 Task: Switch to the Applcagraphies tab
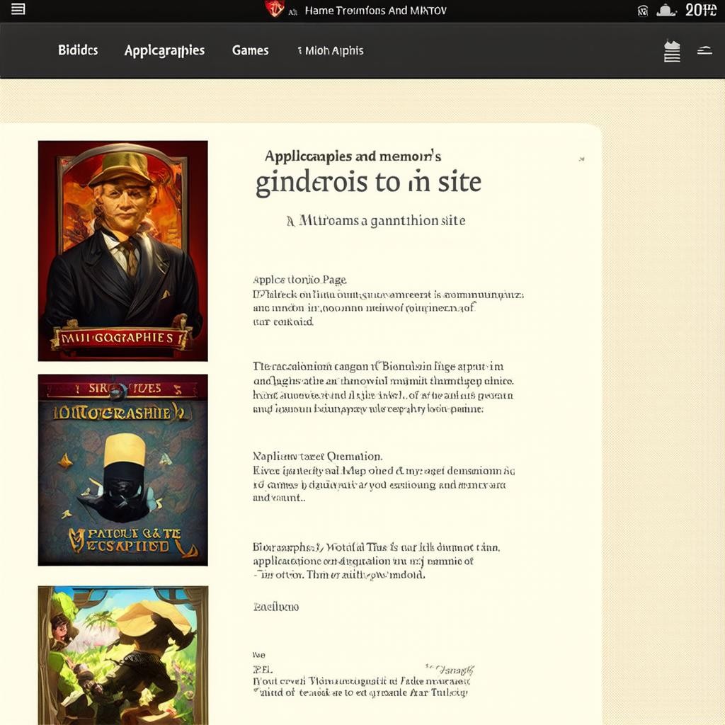[164, 50]
